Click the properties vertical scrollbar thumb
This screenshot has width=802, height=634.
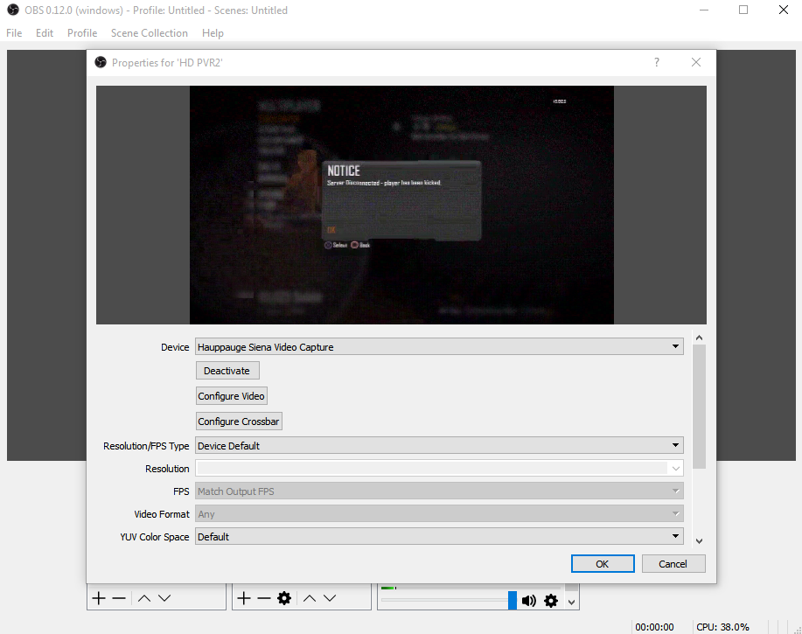(x=699, y=407)
